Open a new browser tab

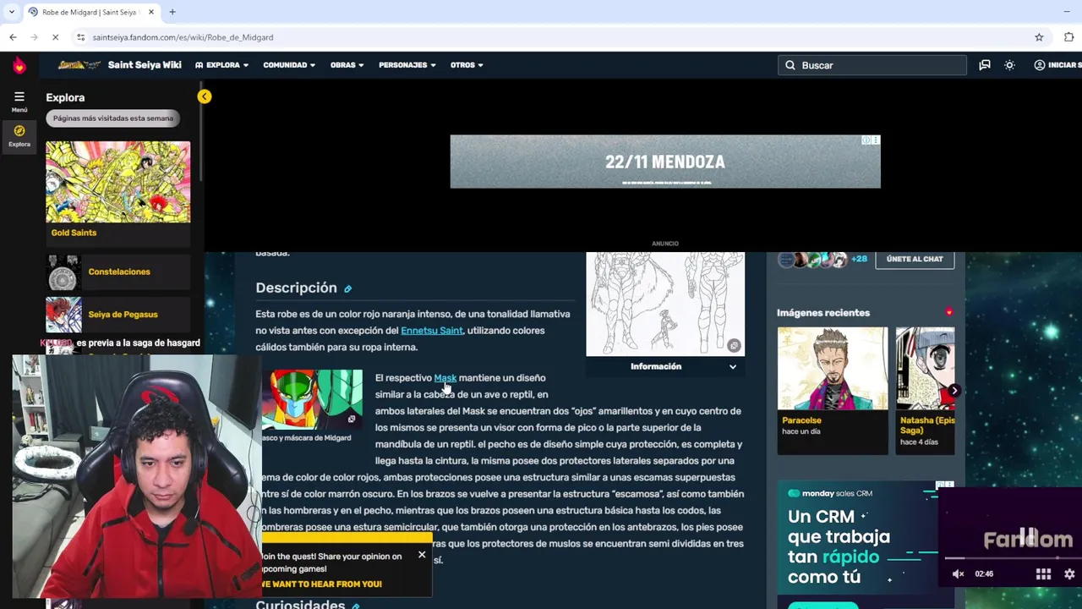coord(172,12)
